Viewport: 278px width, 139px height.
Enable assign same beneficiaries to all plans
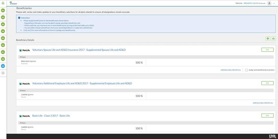pyautogui.click(x=246, y=70)
